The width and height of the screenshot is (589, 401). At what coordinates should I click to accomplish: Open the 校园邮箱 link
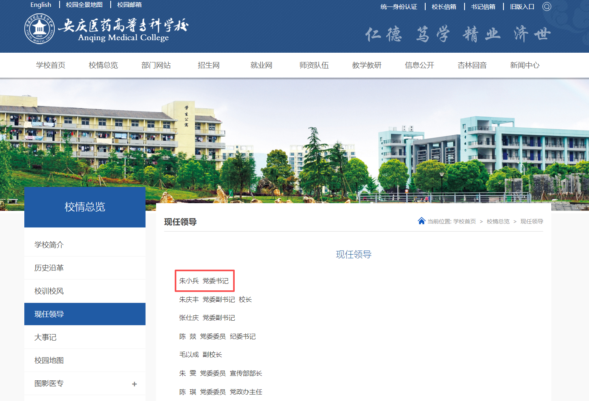click(129, 5)
